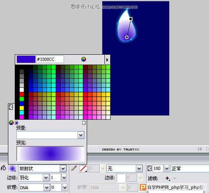Click the pencil stroke icon

(x=74, y=168)
